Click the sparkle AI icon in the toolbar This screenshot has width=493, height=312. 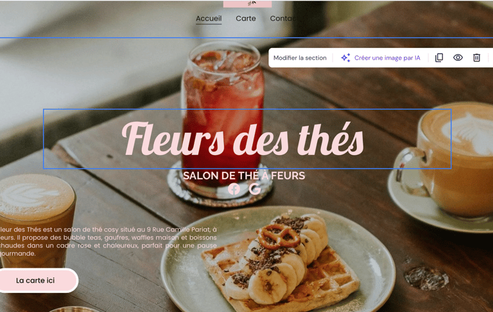pyautogui.click(x=345, y=58)
